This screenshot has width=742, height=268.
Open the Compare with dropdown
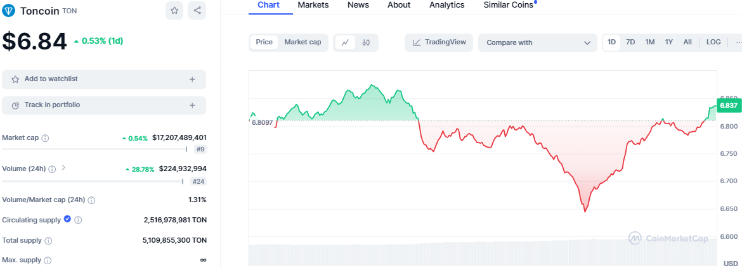(x=538, y=42)
